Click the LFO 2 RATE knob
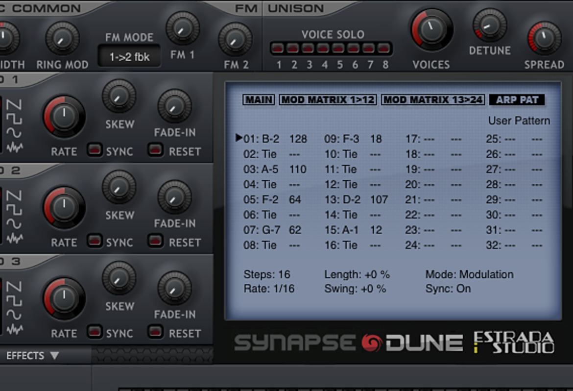573x391 pixels. tap(64, 208)
